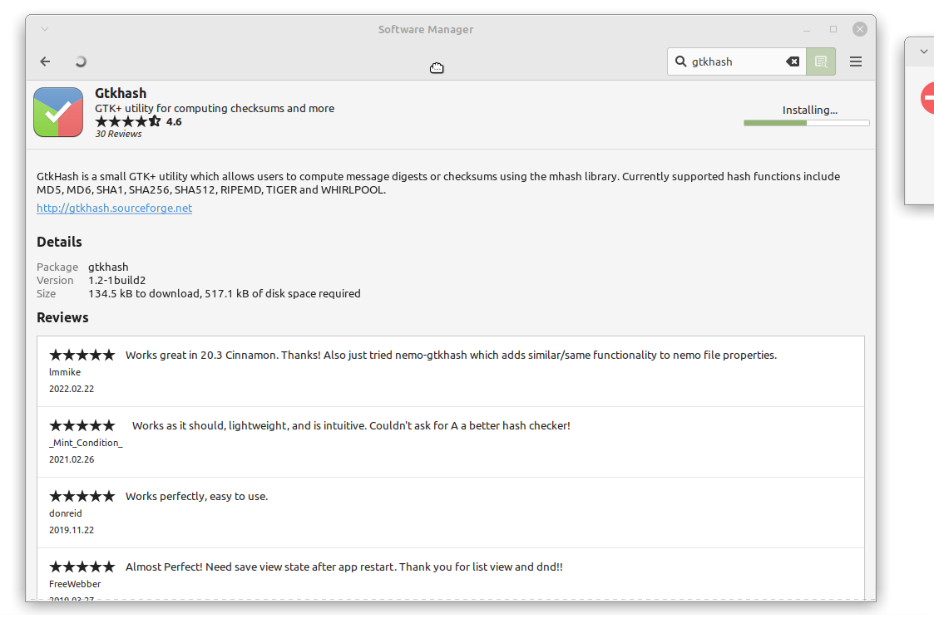The width and height of the screenshot is (934, 623).
Task: Click the 4.6 star rating
Action: point(138,121)
